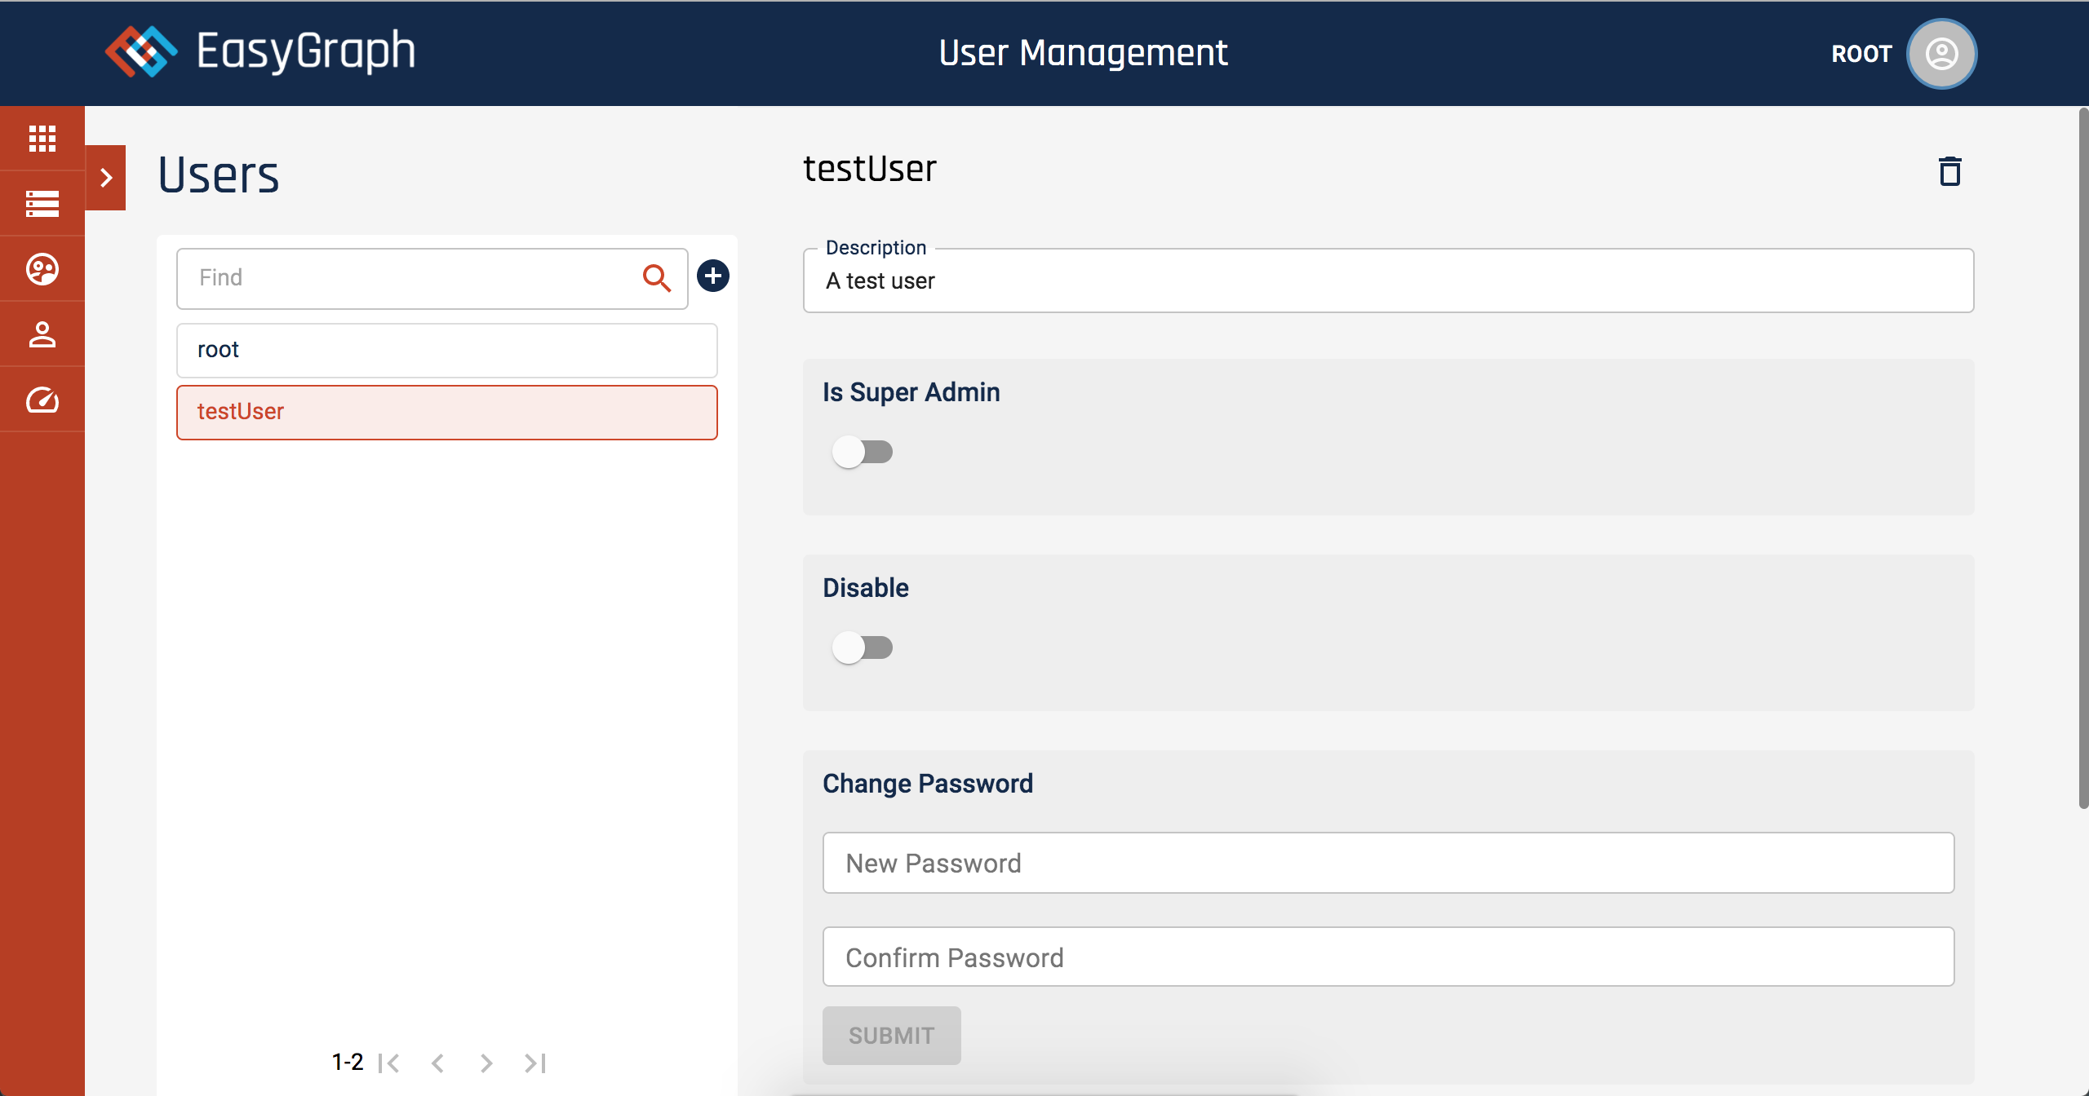Select the testUser row in list

(x=447, y=412)
